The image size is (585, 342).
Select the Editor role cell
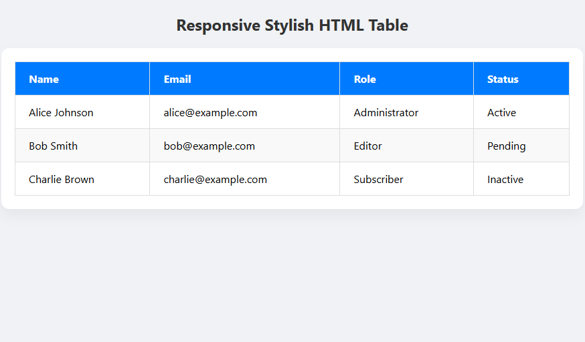367,146
